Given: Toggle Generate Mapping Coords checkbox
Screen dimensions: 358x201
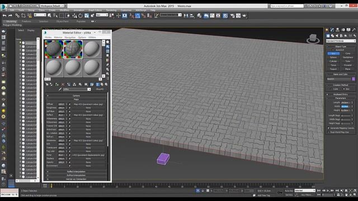Looking at the screenshot, I should (x=328, y=128).
